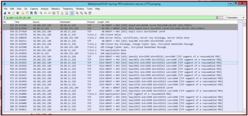Open capture options
The height and width of the screenshot is (116, 248).
coord(18,13)
